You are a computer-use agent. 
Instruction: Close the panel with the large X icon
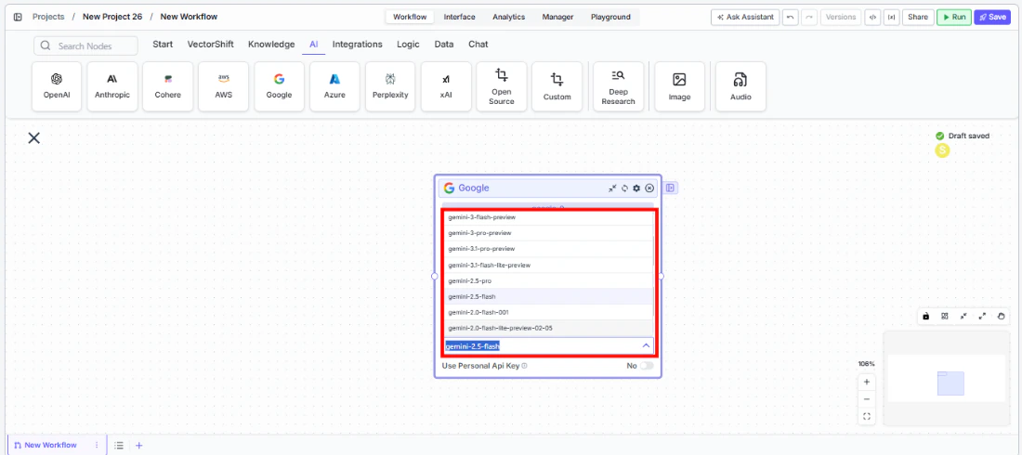(33, 137)
